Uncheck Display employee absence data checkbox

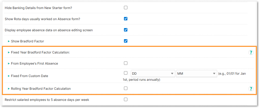pyautogui.click(x=126, y=30)
